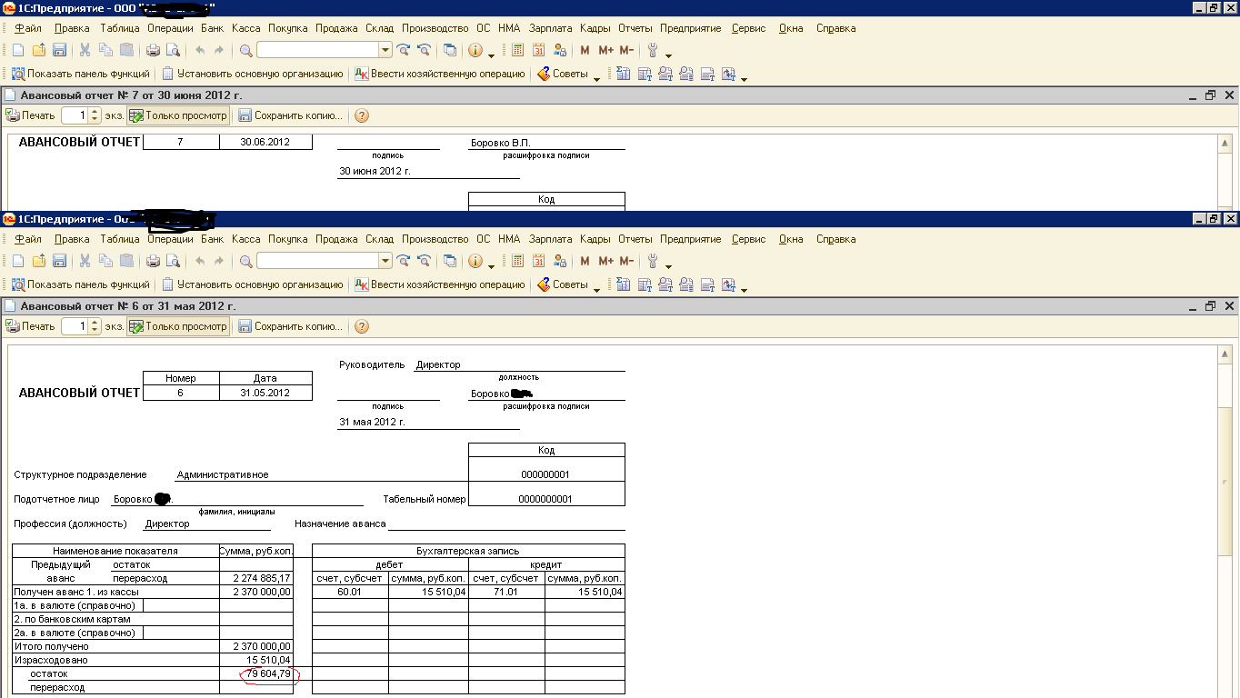Toggle 'Только просмотр' in report No. 7 toolbar
1240x698 pixels.
click(178, 115)
